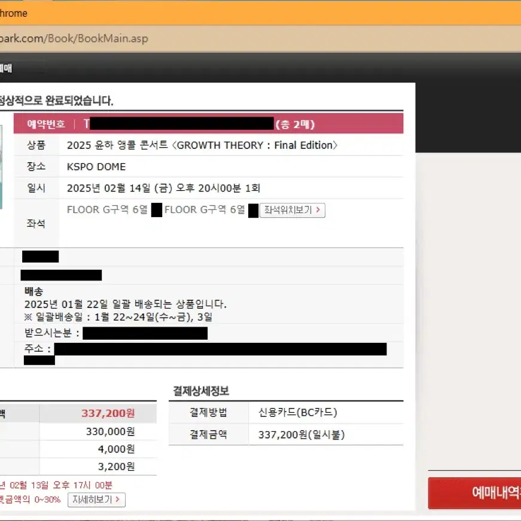This screenshot has width=521, height=521.
Task: Select the payment amount '337,200원(일시불)'
Action: tap(301, 435)
